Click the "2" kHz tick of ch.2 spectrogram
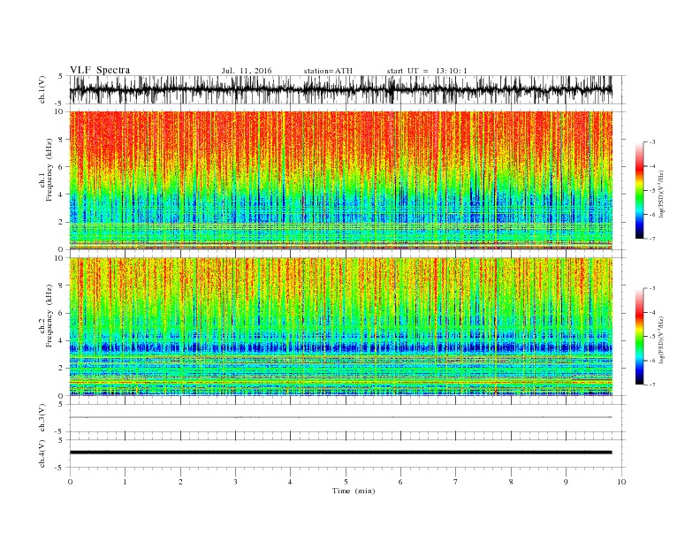700x541 pixels. point(61,369)
